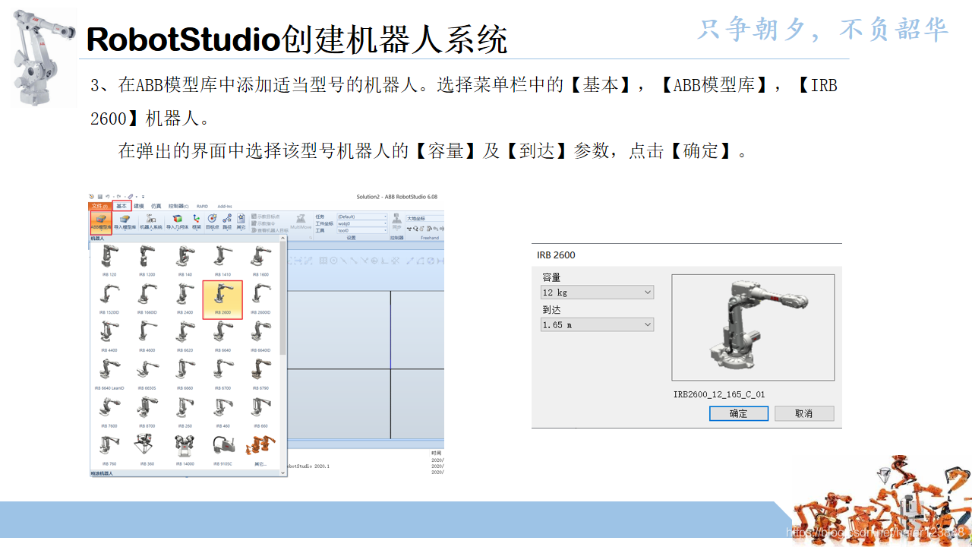Choose the IRB 8700 robot

click(147, 413)
